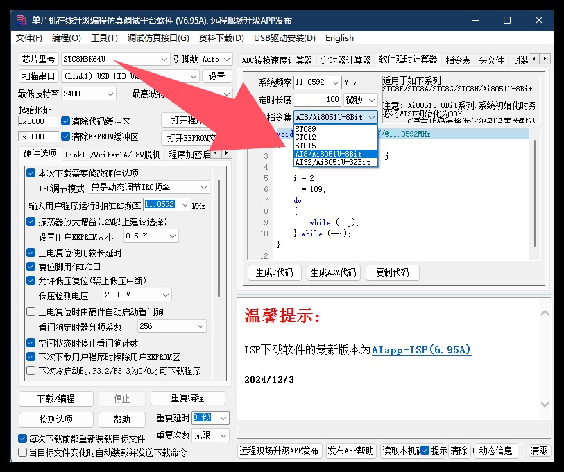
Task: Switch to ADC转换速度计算器 tab
Action: 277,60
